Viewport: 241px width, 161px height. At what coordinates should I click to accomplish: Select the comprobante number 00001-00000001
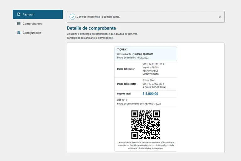pyautogui.click(x=144, y=54)
